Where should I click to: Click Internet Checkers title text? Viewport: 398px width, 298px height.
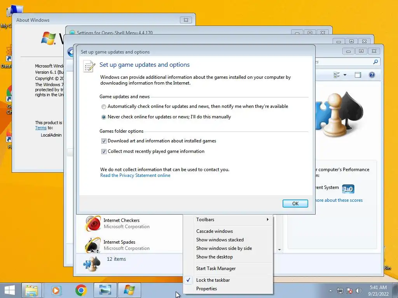point(121,220)
